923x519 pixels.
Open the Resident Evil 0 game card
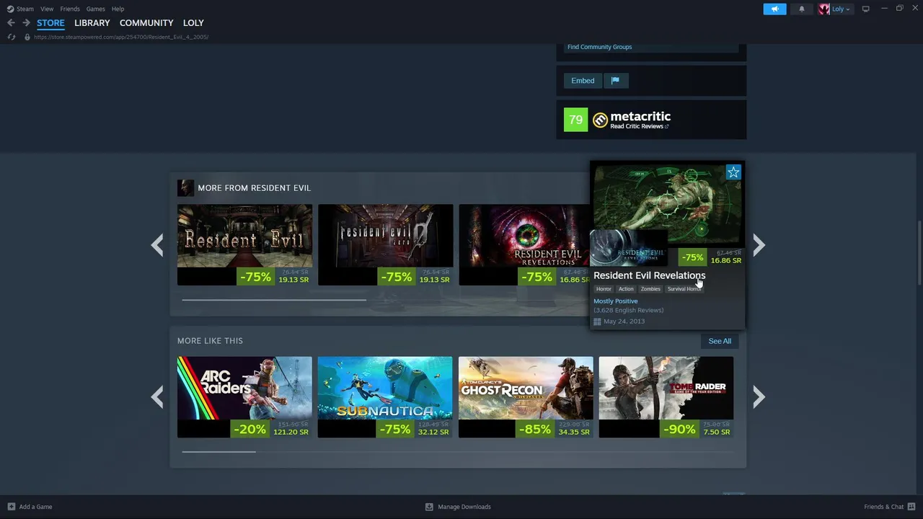tap(385, 245)
